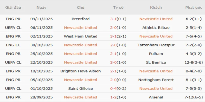The height and width of the screenshot is (102, 205).
Task: Open Athletic Bilbao team link
Action: 156,28
